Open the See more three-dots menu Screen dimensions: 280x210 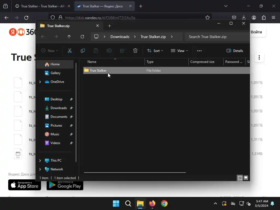pyautogui.click(x=199, y=51)
